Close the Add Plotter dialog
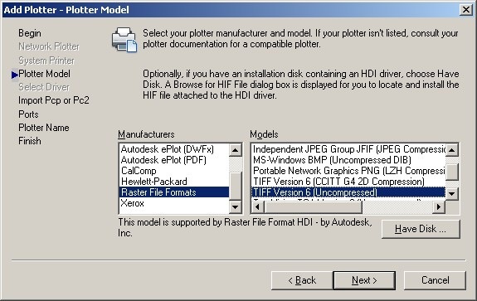The image size is (477, 301). (x=466, y=10)
